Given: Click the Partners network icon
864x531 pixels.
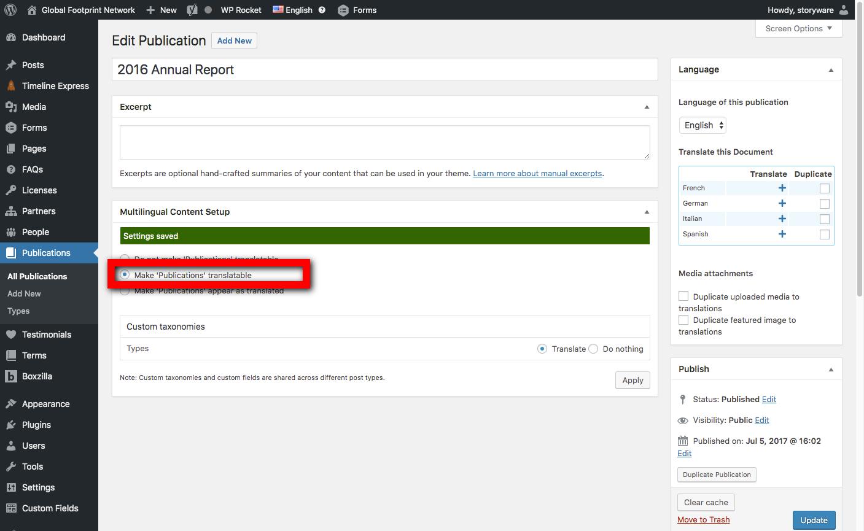Looking at the screenshot, I should click(10, 211).
